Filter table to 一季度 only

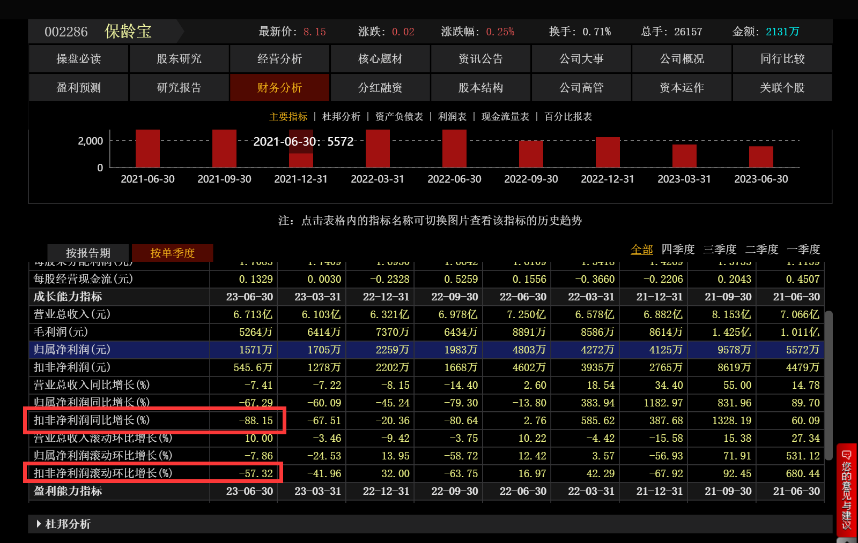coord(803,250)
